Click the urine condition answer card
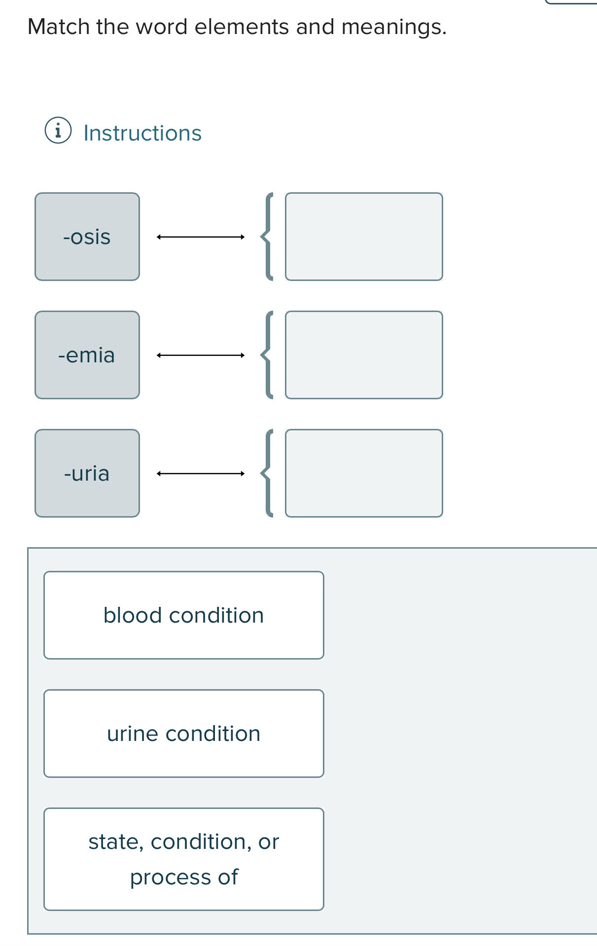 [x=183, y=733]
